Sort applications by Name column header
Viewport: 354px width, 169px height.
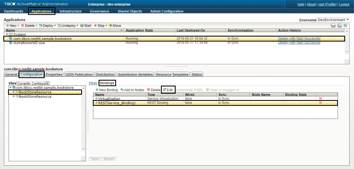(64, 30)
